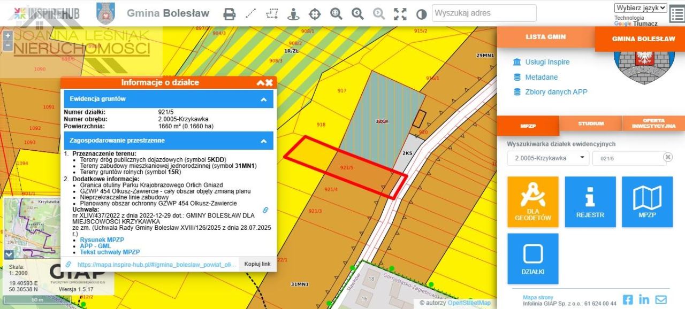The height and width of the screenshot is (309, 685).
Task: Open the 2.0005-Krzykawka district dropdown
Action: [x=547, y=158]
